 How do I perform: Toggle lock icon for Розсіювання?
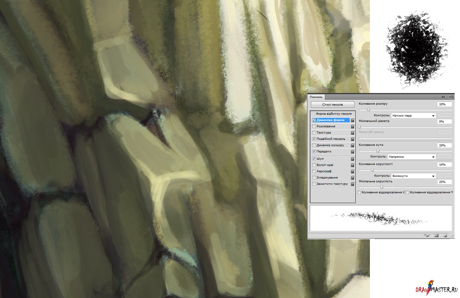coord(353,126)
